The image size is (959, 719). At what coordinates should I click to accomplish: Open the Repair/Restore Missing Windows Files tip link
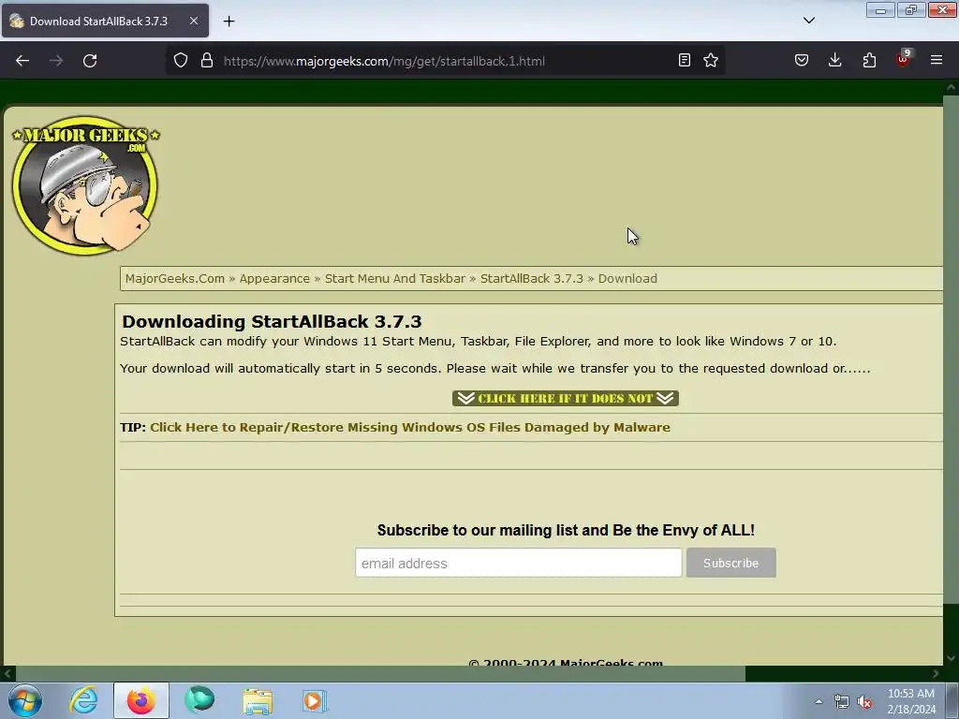click(410, 427)
